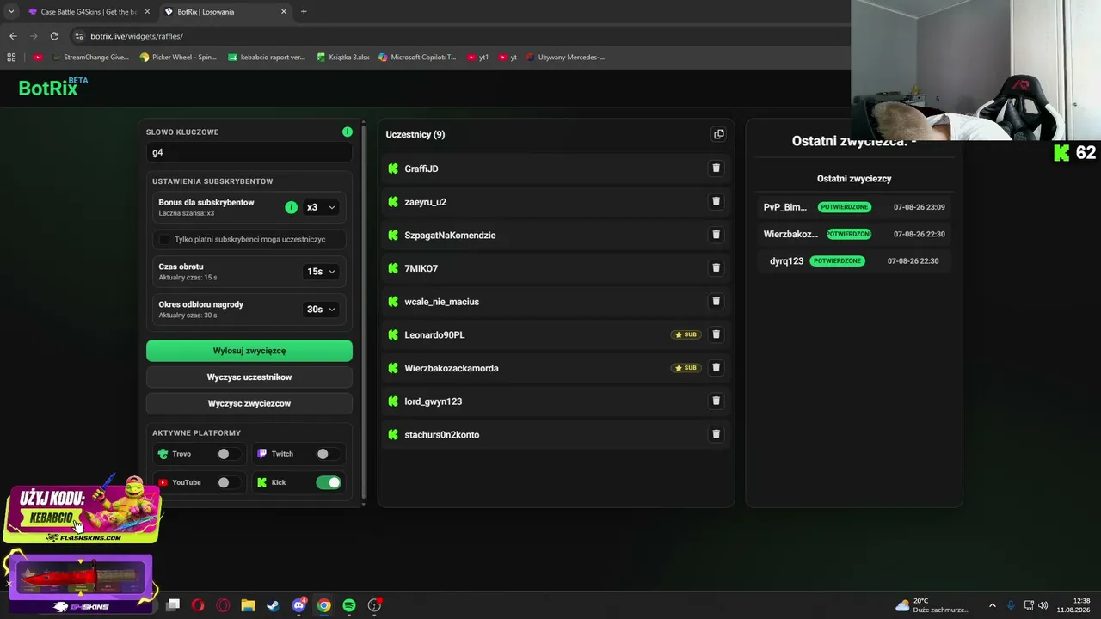Remove SzpagatNaKomendzie via trash icon
Image resolution: width=1101 pixels, height=619 pixels.
point(716,235)
